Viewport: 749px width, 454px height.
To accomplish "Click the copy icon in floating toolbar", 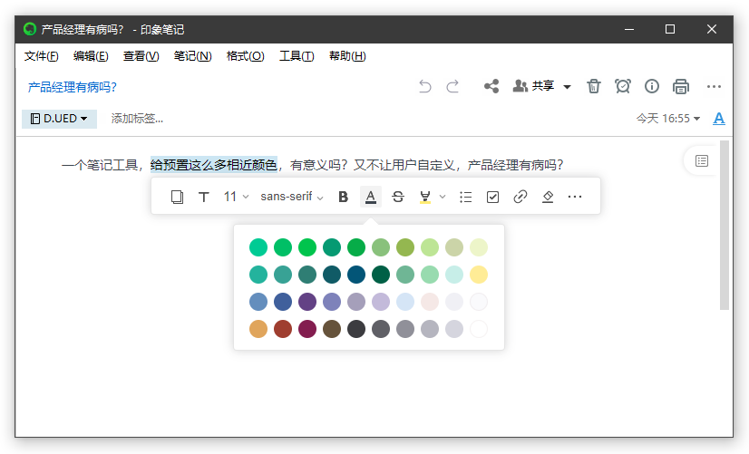I will [x=177, y=197].
